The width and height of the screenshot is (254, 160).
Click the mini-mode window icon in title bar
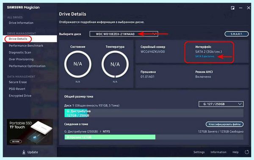pyautogui.click(x=232, y=8)
